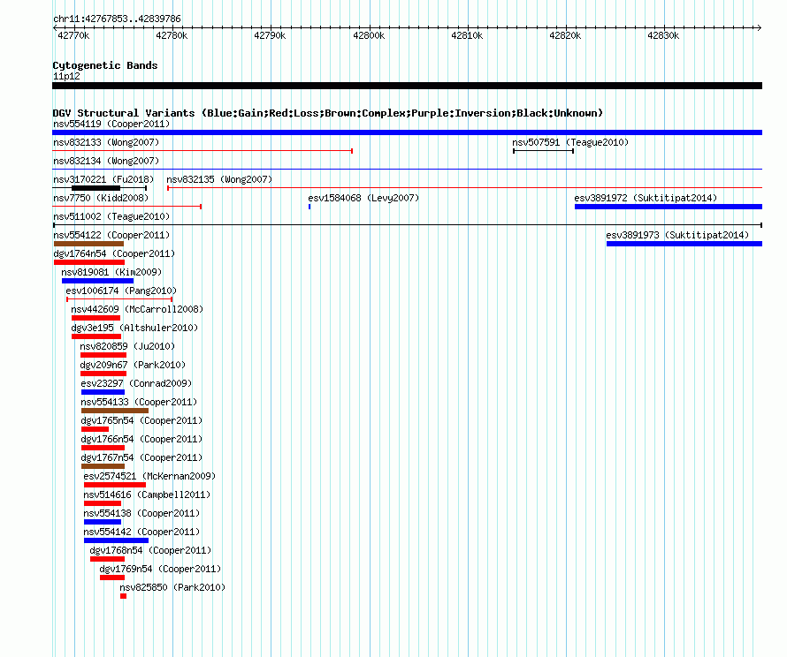
Task: Click the dgv1764n54 (Cooper2011) label
Action: [x=114, y=253]
